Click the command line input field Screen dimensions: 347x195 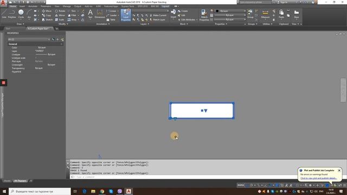pyautogui.click(x=184, y=177)
